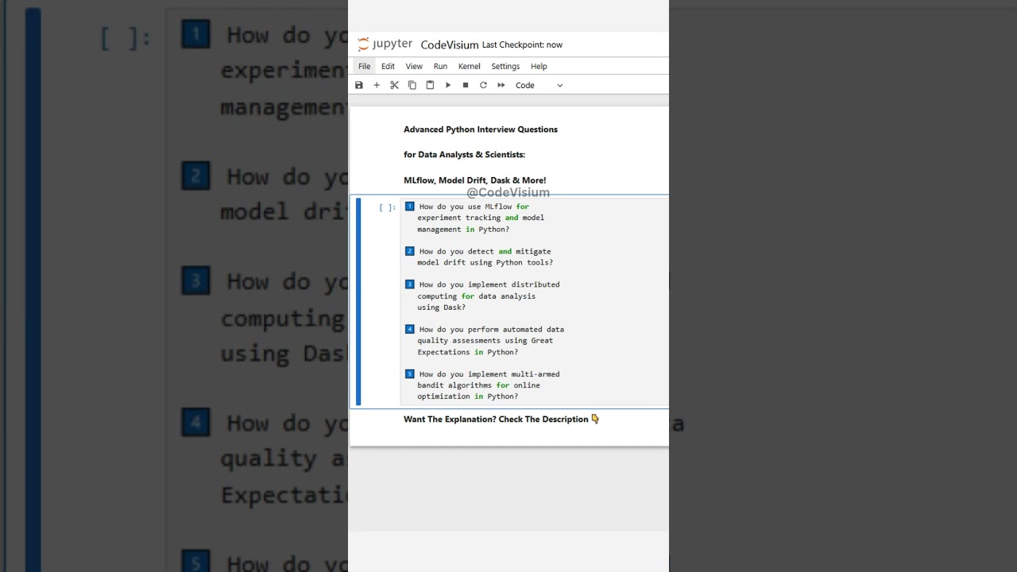This screenshot has height=572, width=1017.
Task: Click the blue active-cell bar on the left
Action: click(x=358, y=302)
